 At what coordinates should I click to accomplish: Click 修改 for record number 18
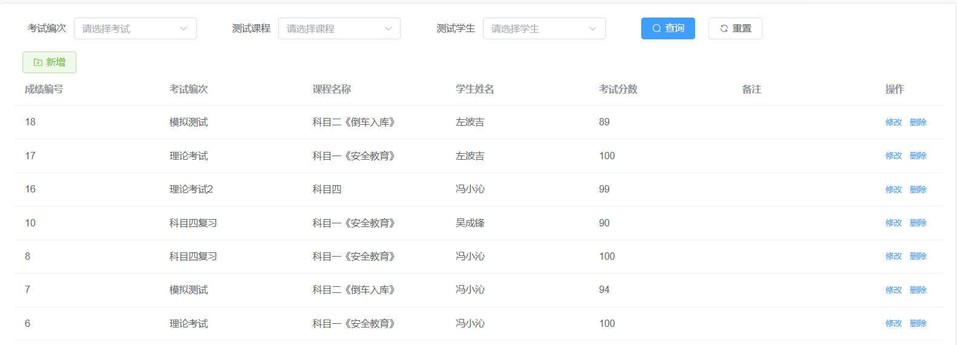tap(893, 122)
